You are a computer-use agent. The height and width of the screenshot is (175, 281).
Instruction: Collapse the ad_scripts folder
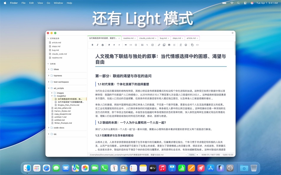click(49, 88)
